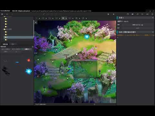Image resolution: width=155 pixels, height=116 pixels.
Task: Open the main menu icon at top-left toolbar
Action: point(2,14)
